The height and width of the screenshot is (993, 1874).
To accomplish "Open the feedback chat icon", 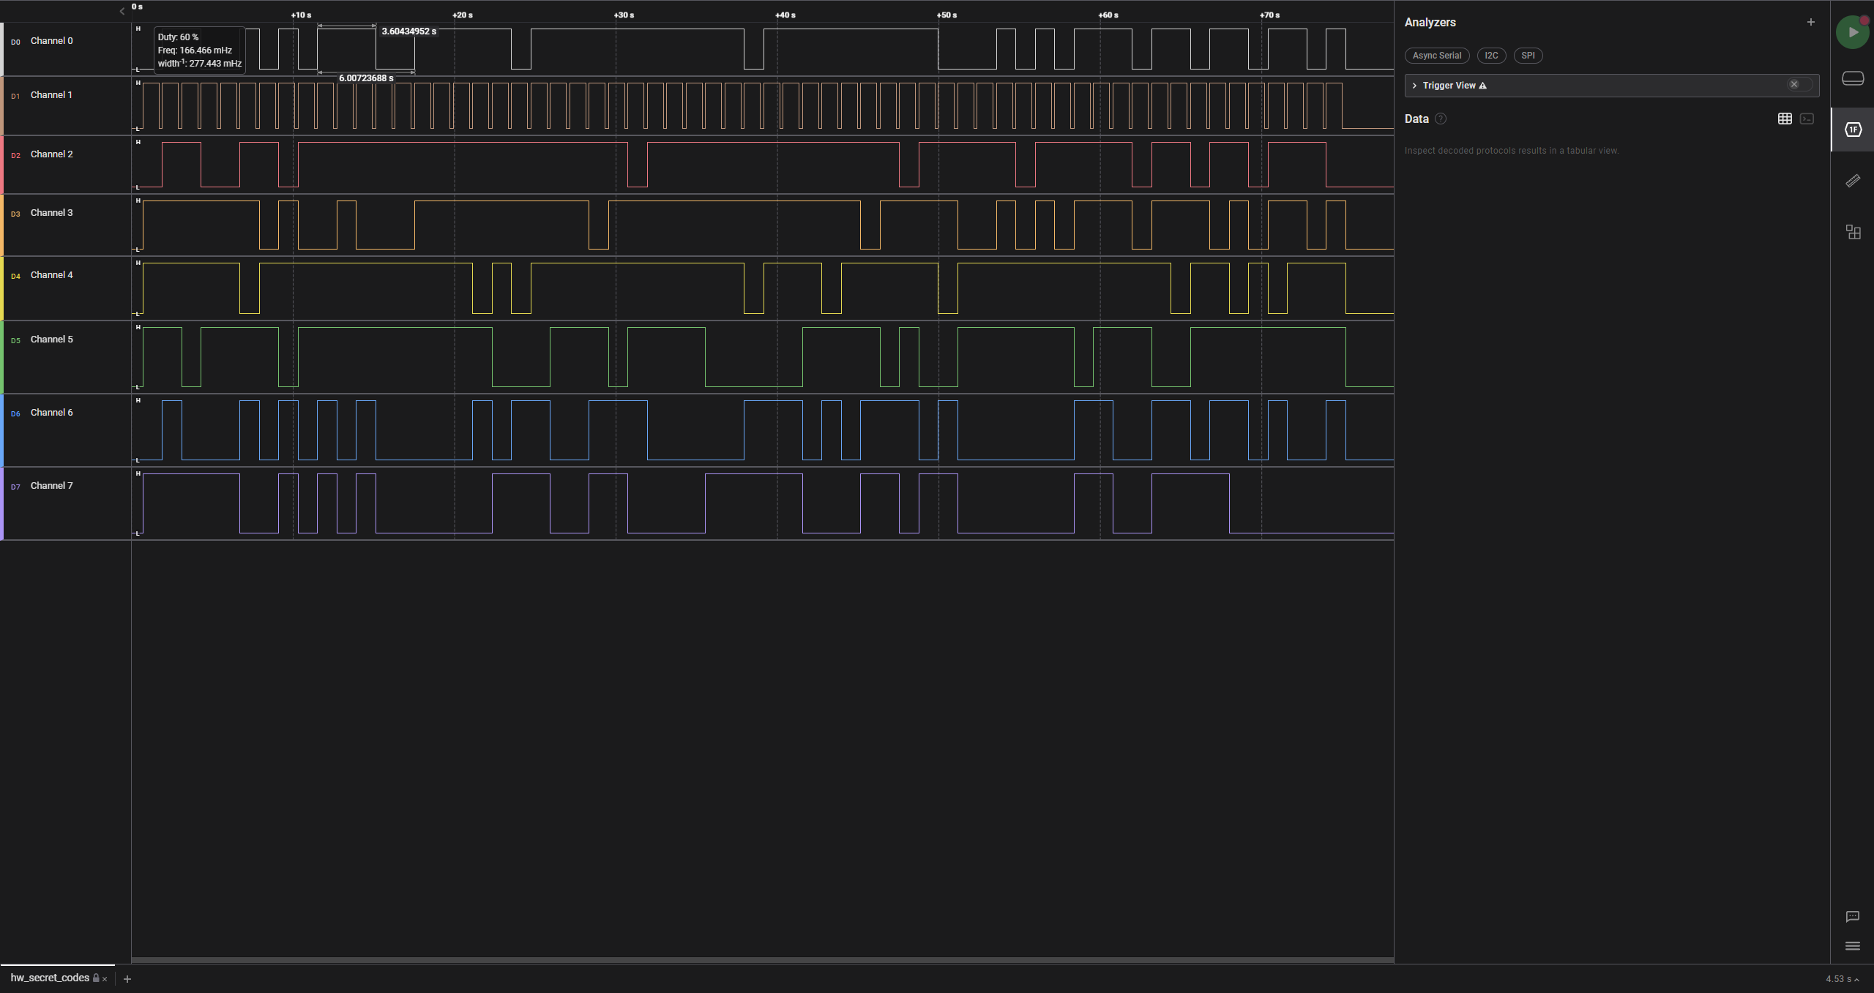I will (1853, 916).
